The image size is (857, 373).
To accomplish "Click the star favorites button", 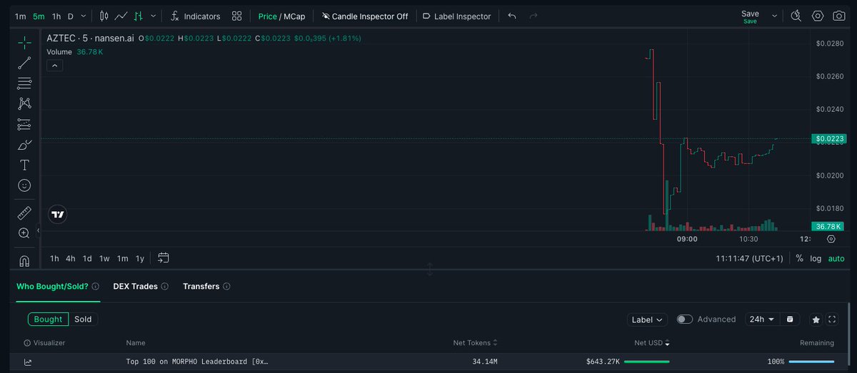I will (816, 320).
